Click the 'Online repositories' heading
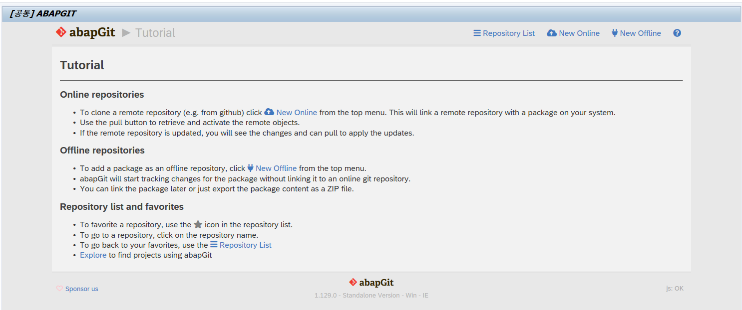742x310 pixels. [x=102, y=95]
